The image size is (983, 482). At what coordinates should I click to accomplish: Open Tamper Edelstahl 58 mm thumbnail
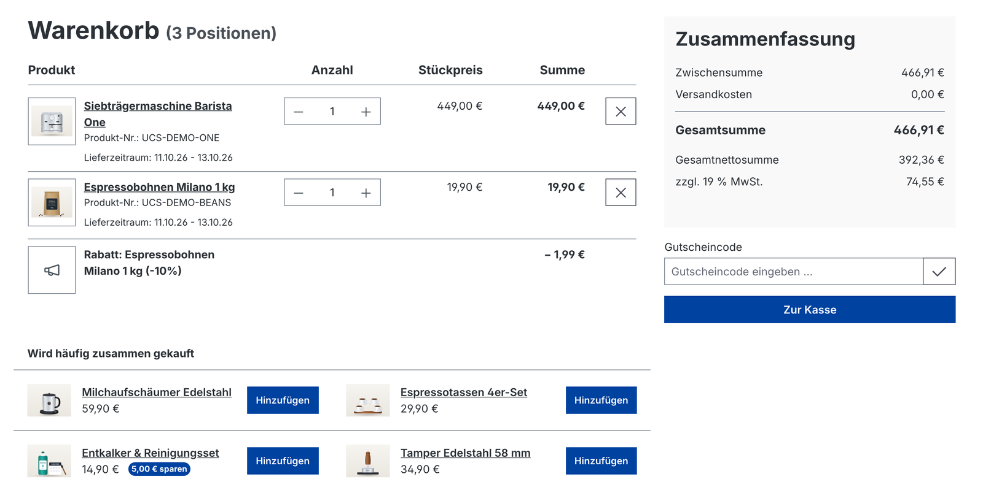[x=368, y=461]
